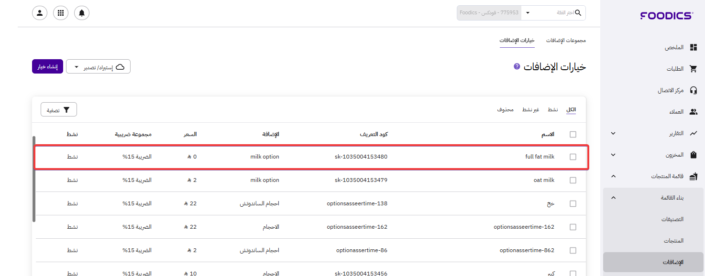Click the help question mark icon
This screenshot has width=705, height=276.
tap(517, 66)
